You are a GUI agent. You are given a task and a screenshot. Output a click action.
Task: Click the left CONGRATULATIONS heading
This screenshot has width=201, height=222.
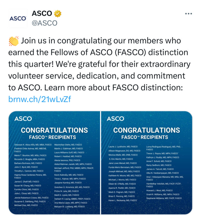[x=54, y=130]
